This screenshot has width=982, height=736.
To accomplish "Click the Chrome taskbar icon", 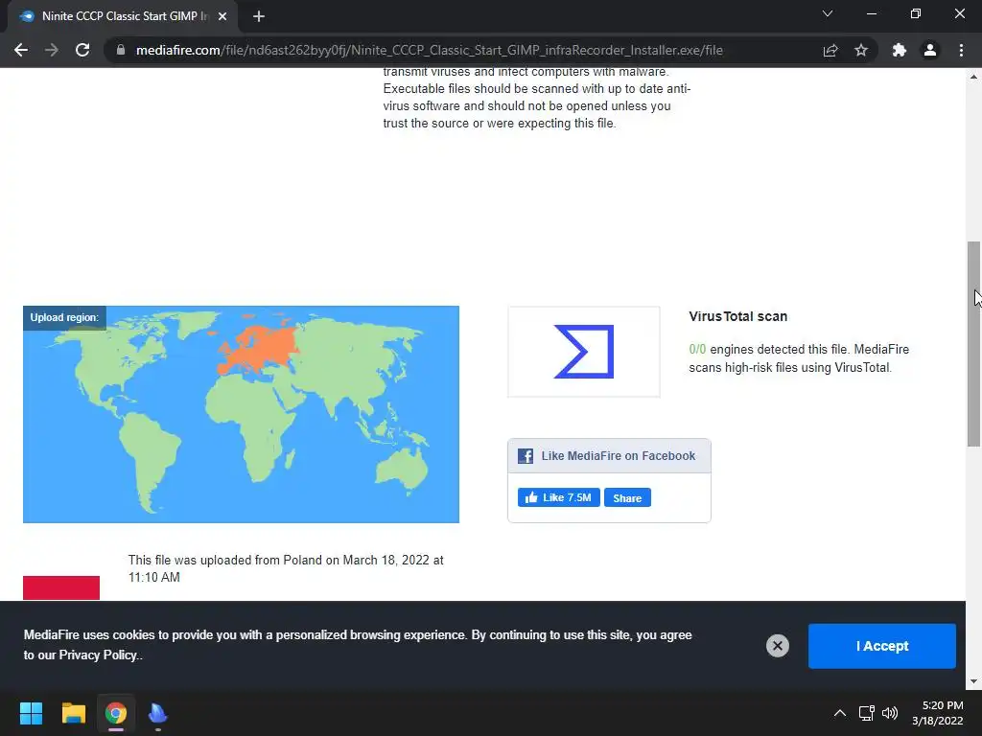I will 116,713.
